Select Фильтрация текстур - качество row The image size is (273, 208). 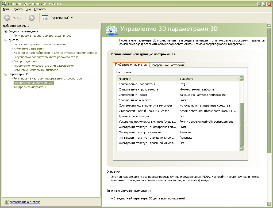point(178,132)
